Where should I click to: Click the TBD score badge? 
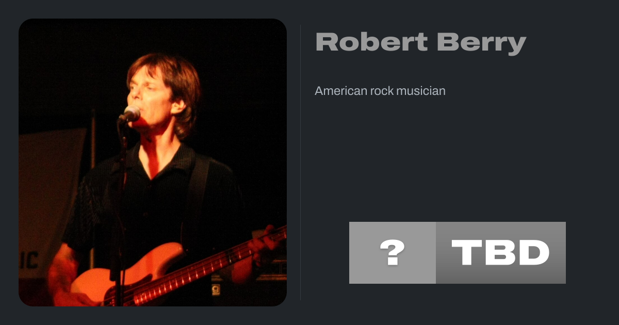500,253
